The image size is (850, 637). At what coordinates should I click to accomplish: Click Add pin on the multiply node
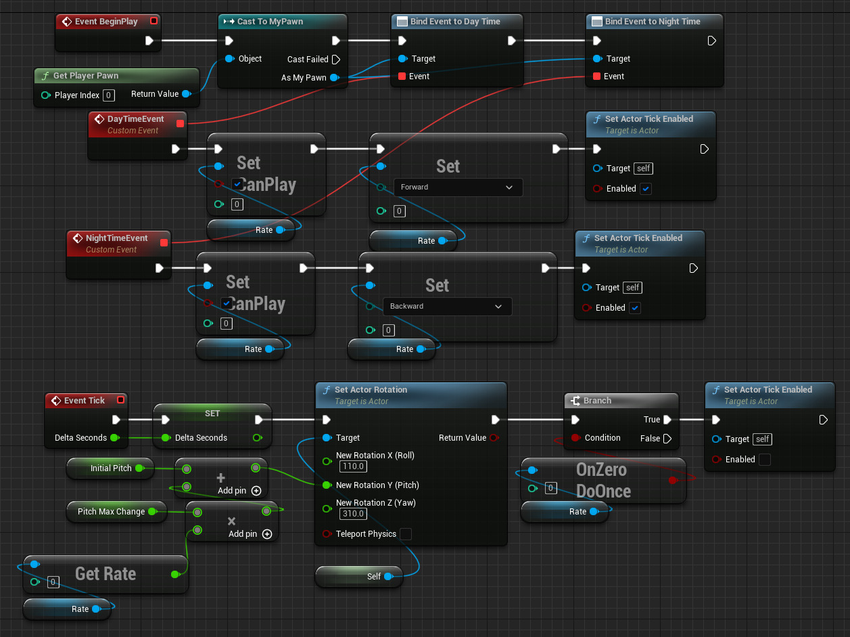266,534
